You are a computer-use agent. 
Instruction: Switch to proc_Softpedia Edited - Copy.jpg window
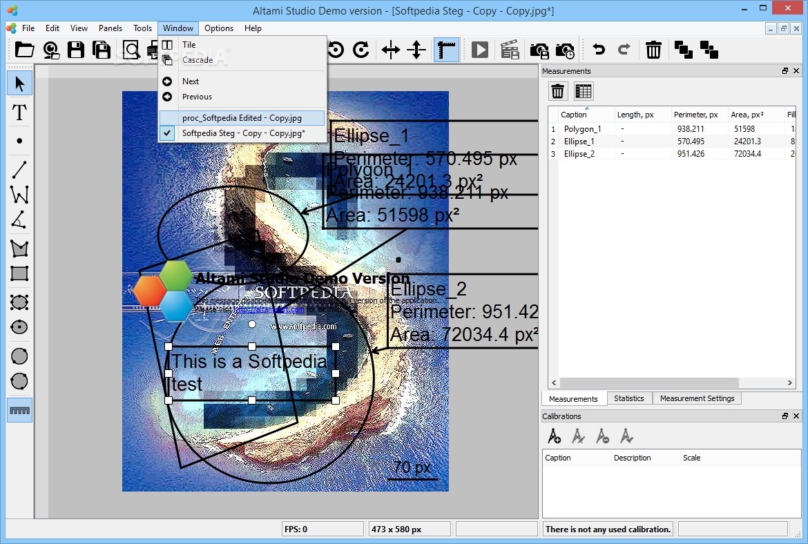point(242,118)
